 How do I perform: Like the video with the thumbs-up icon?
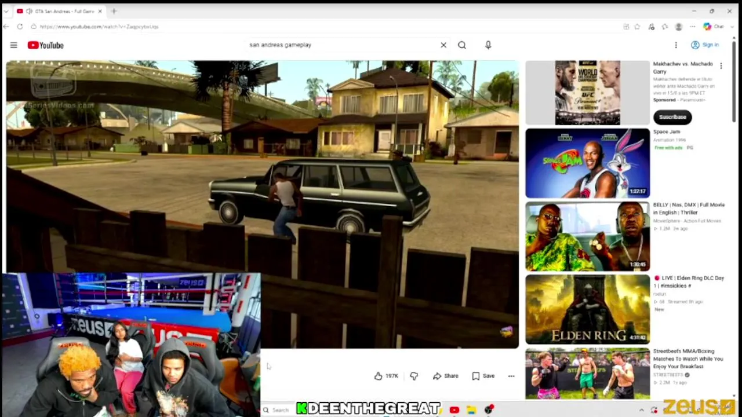pos(378,376)
